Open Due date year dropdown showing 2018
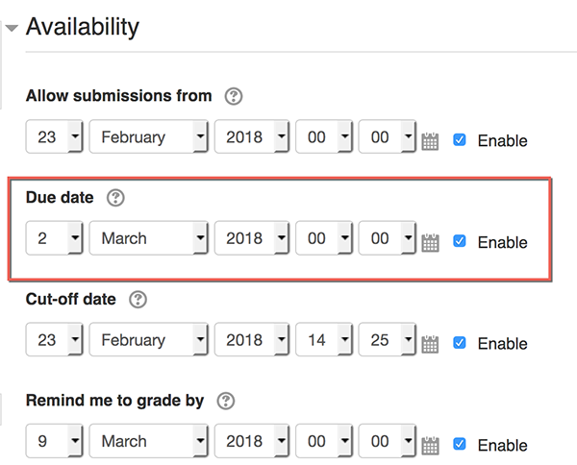The image size is (577, 465). pyautogui.click(x=252, y=238)
